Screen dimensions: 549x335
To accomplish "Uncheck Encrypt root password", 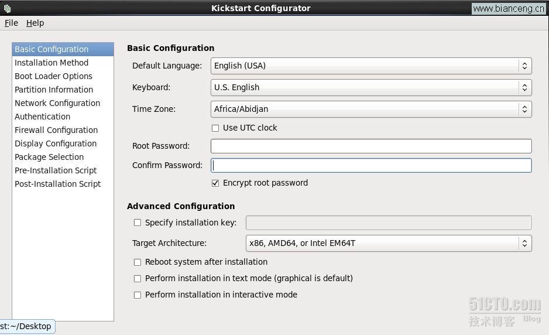I will click(215, 183).
